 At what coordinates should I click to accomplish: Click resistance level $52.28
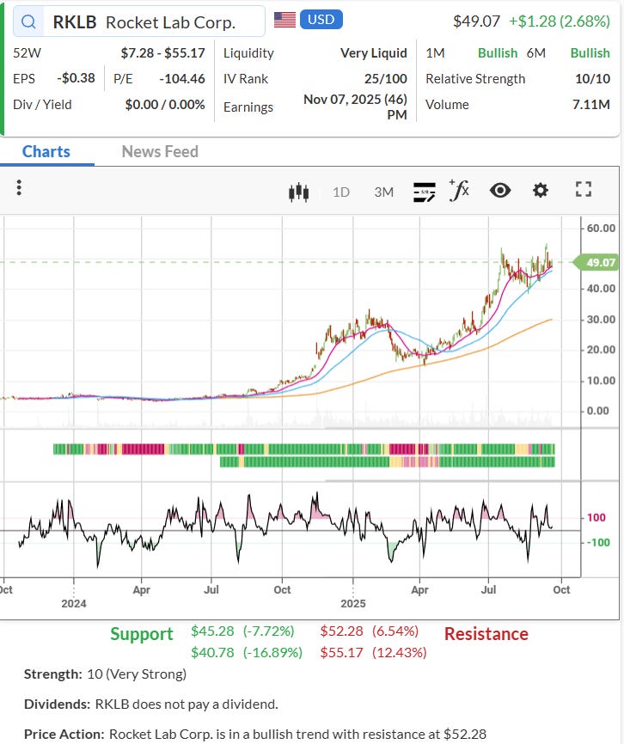tap(341, 631)
